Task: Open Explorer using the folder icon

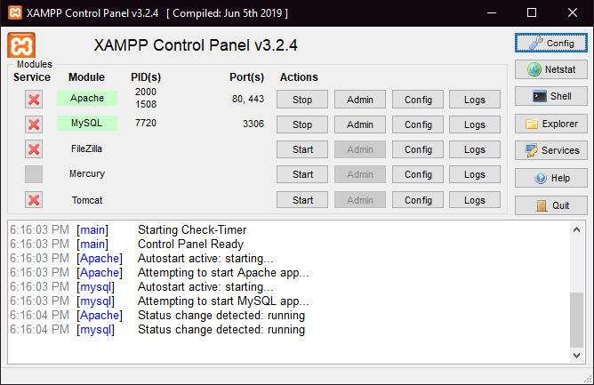Action: click(x=551, y=124)
